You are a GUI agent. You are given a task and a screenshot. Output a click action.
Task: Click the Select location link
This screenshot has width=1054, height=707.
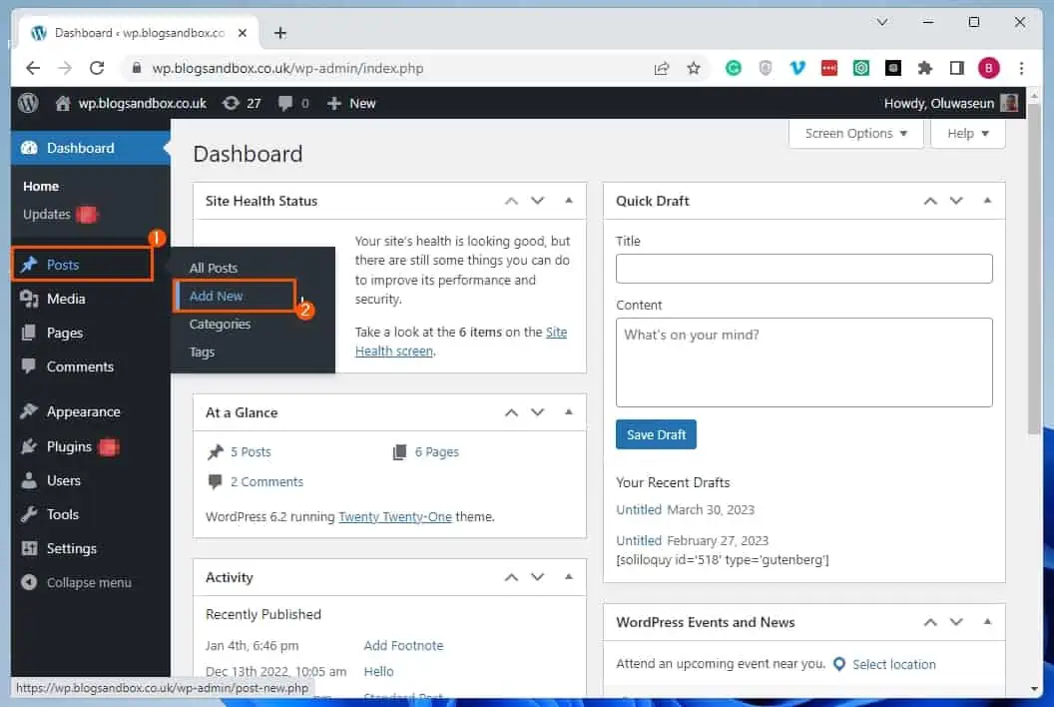[894, 665]
